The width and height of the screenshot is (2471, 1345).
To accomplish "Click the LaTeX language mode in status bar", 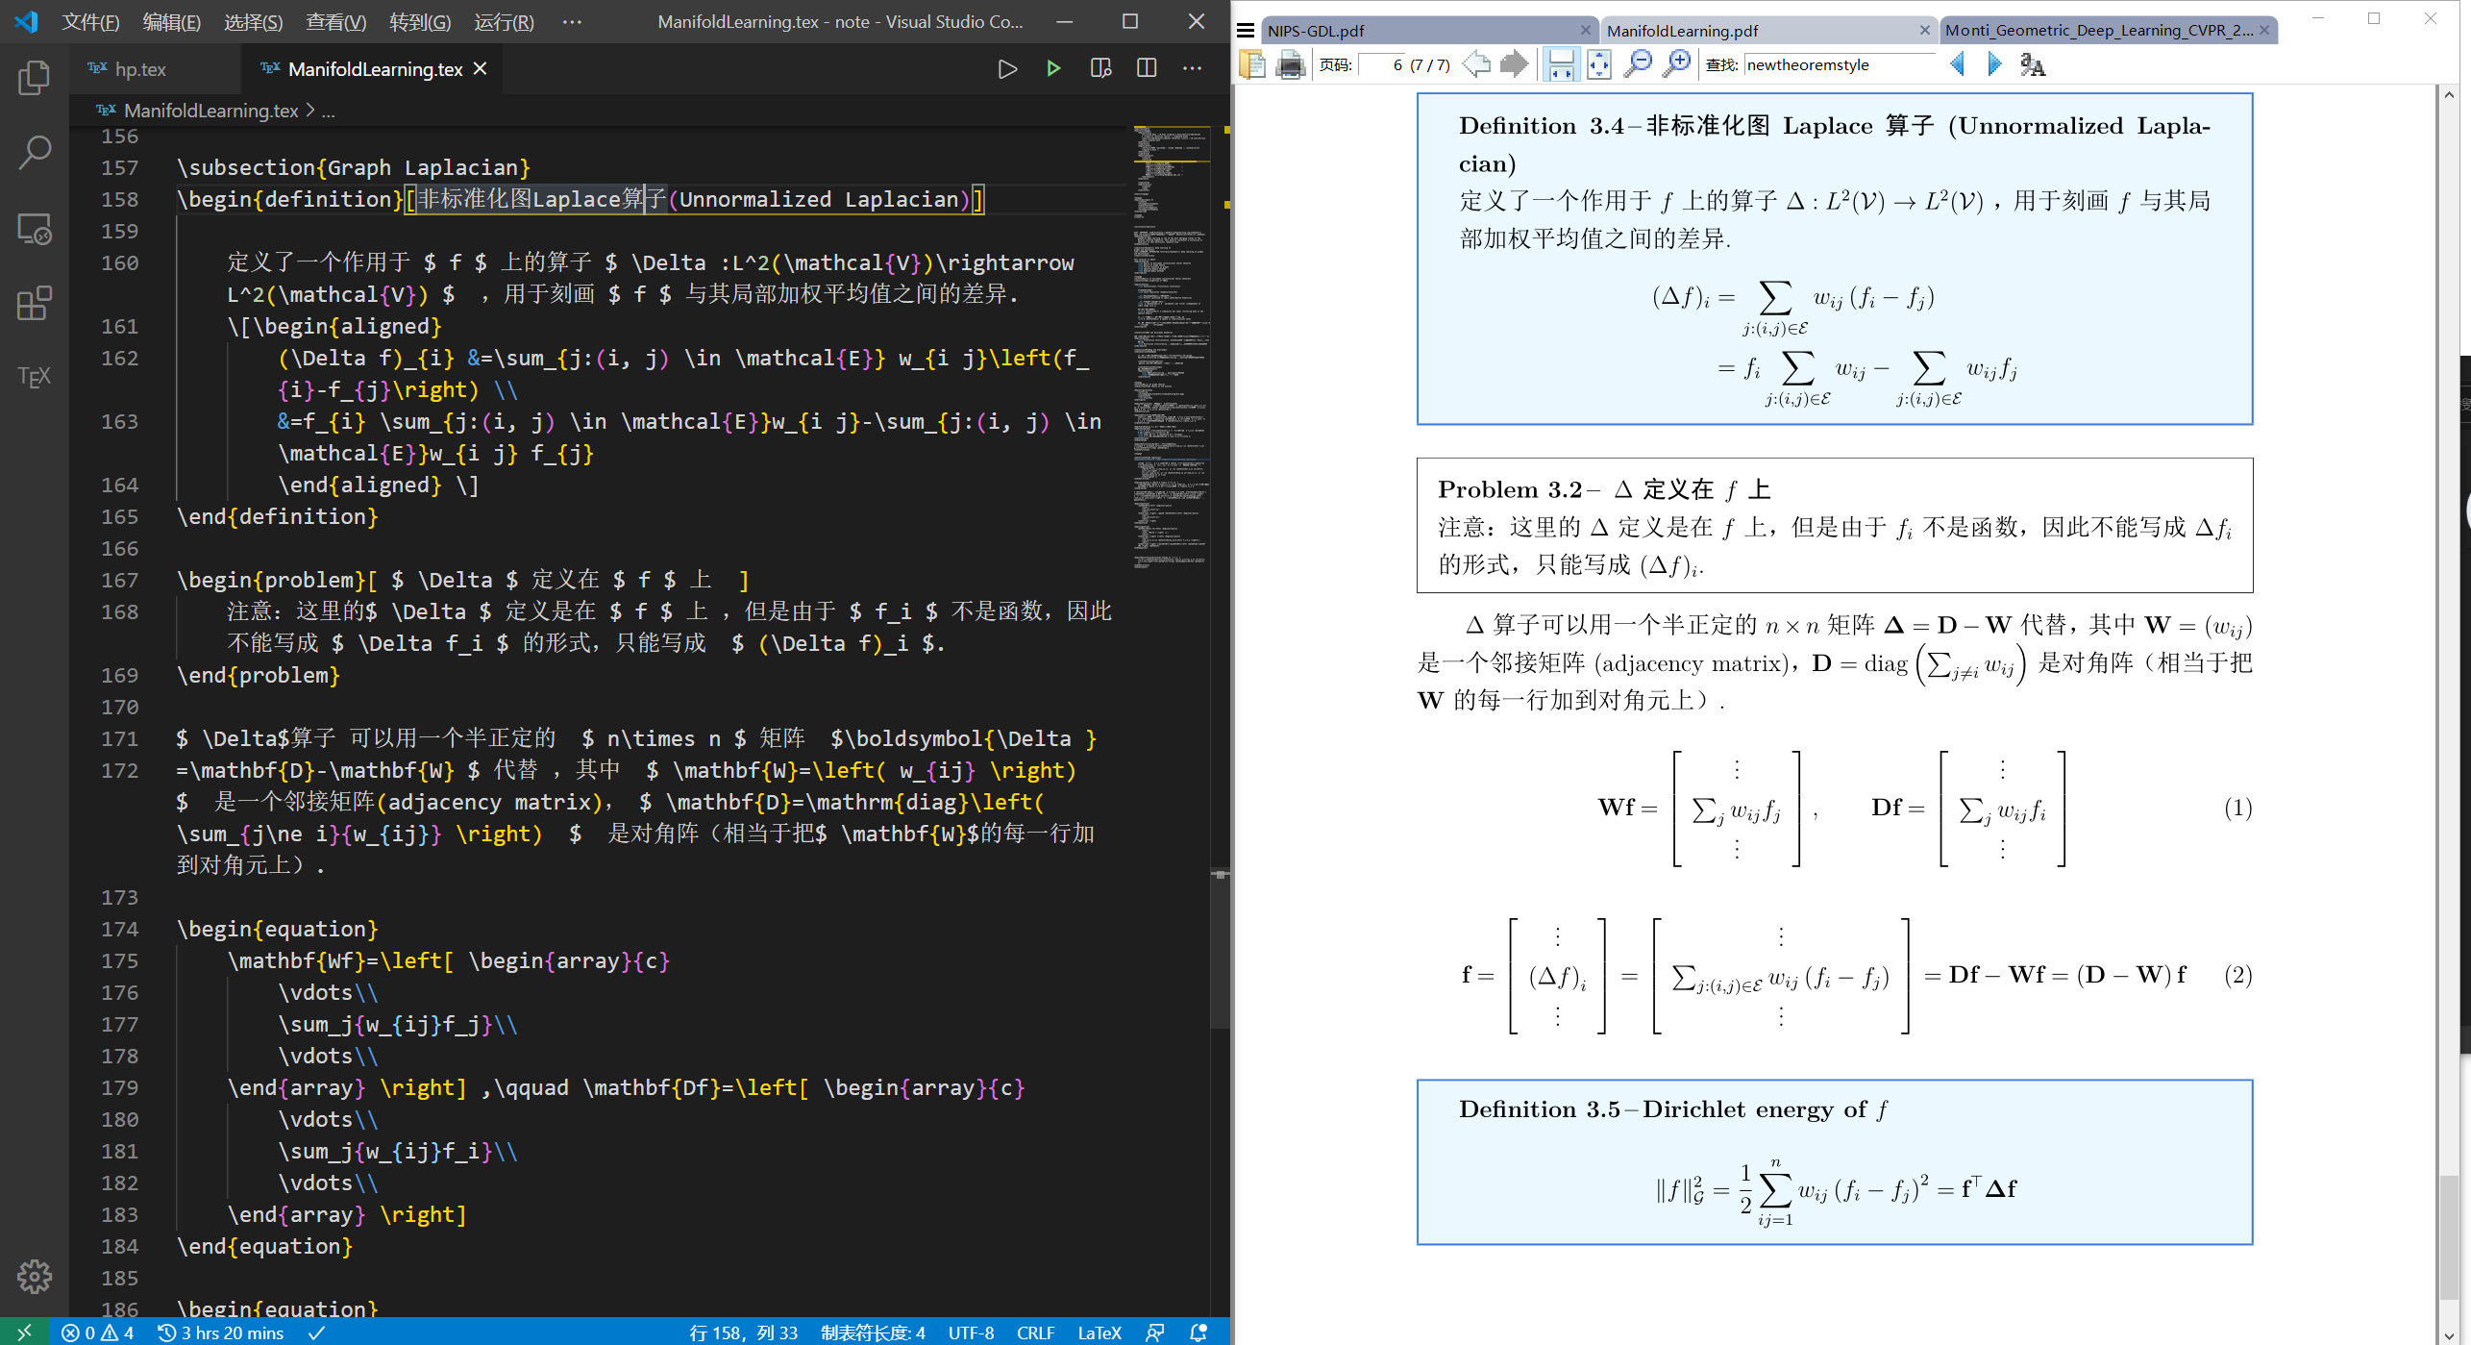I will click(1099, 1333).
